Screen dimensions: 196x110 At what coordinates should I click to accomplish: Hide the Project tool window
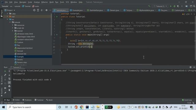[x=50, y=10]
